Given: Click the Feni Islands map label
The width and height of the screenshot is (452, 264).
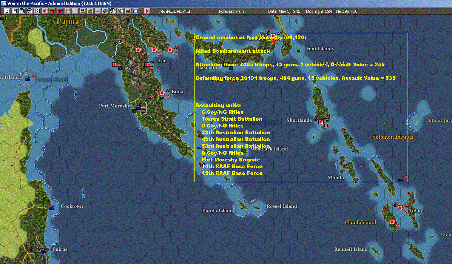Looking at the screenshot, I should [x=320, y=49].
